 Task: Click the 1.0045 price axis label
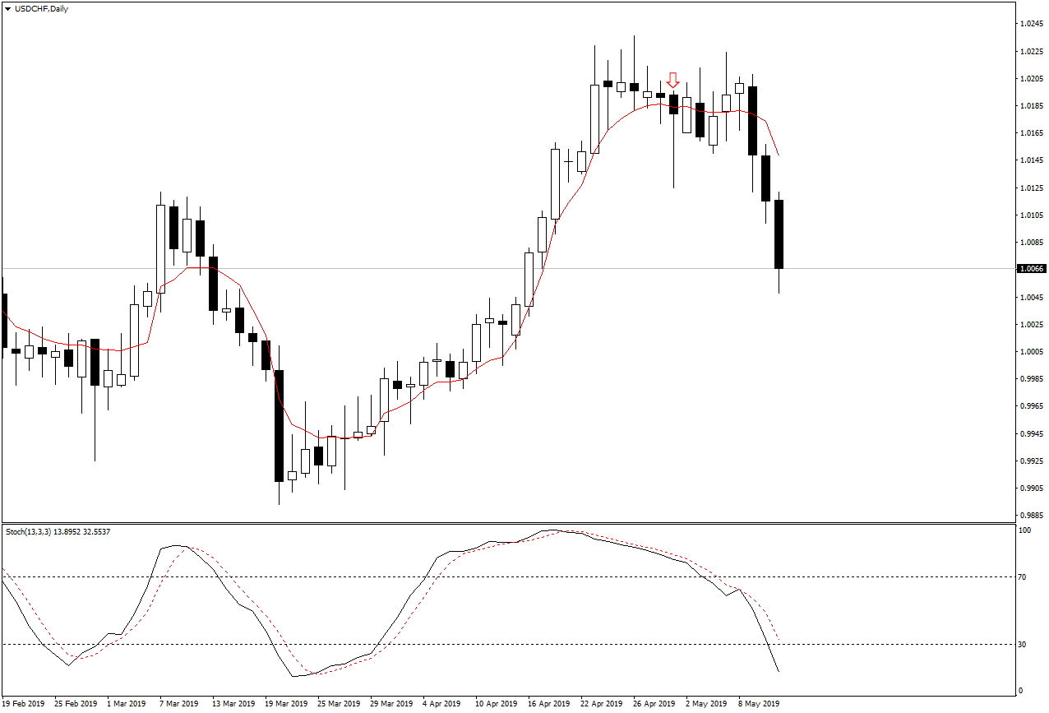pos(1032,298)
